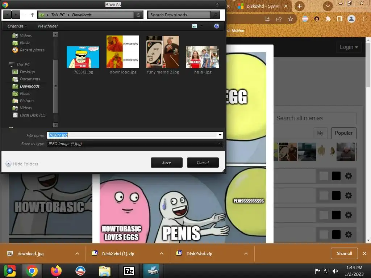Click the Forward arrow in Save As dialog
The height and width of the screenshot is (278, 371).
coord(16,15)
